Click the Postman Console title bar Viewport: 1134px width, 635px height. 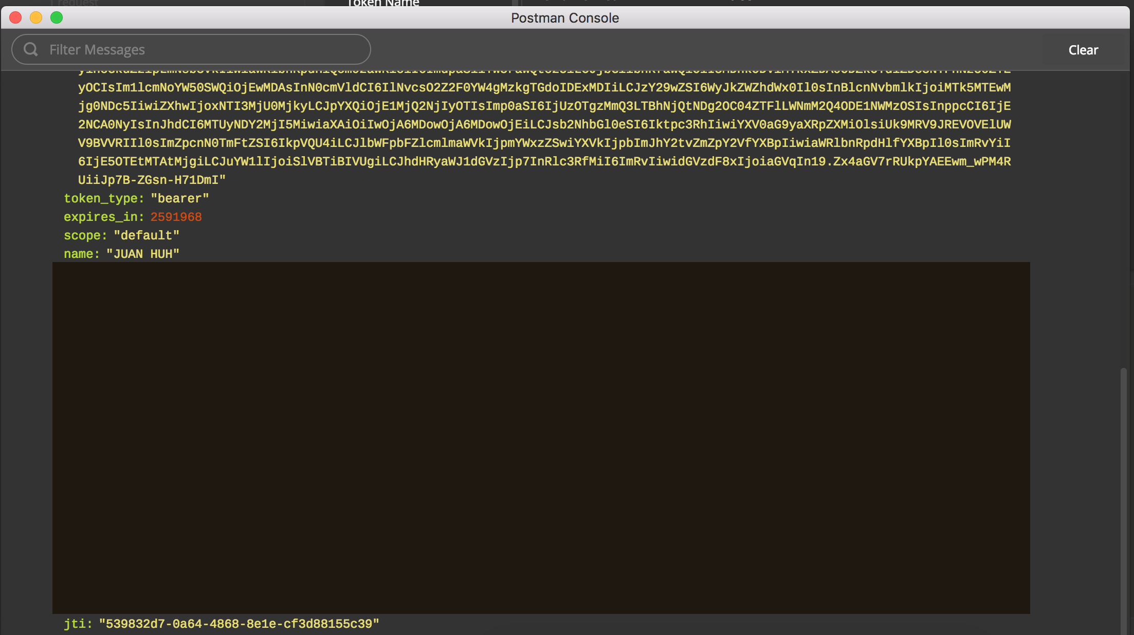tap(565, 17)
